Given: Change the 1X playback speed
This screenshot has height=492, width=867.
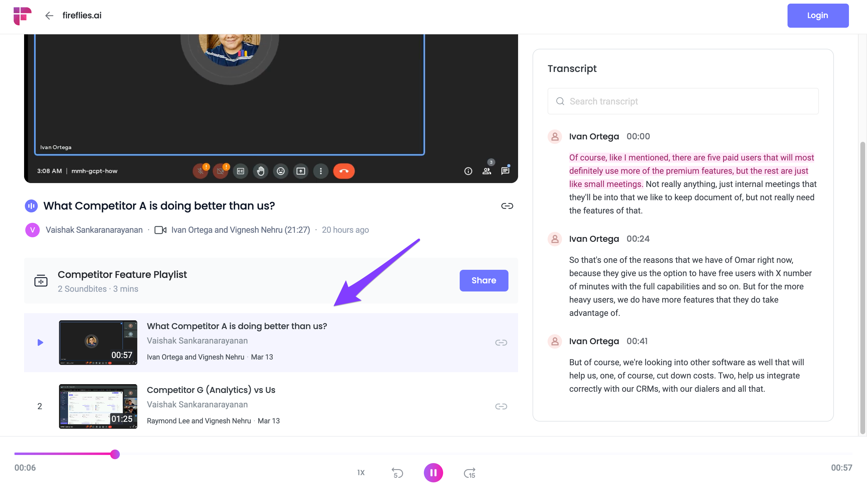Looking at the screenshot, I should point(361,473).
